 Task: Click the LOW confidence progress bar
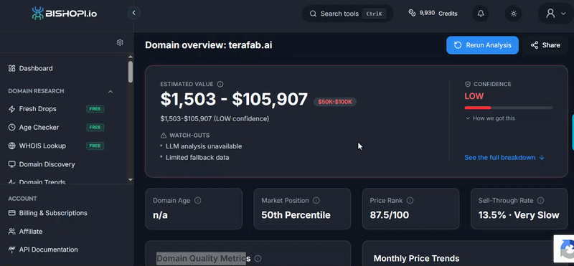click(x=509, y=108)
